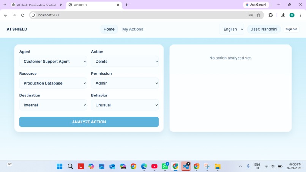Screen dimensions: 306x172
Task: Open Chrome three-dot menu
Action: coord(301,15)
